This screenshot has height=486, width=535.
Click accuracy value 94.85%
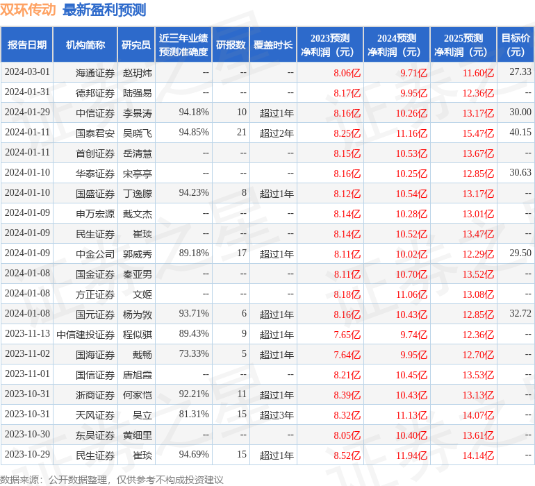click(194, 133)
